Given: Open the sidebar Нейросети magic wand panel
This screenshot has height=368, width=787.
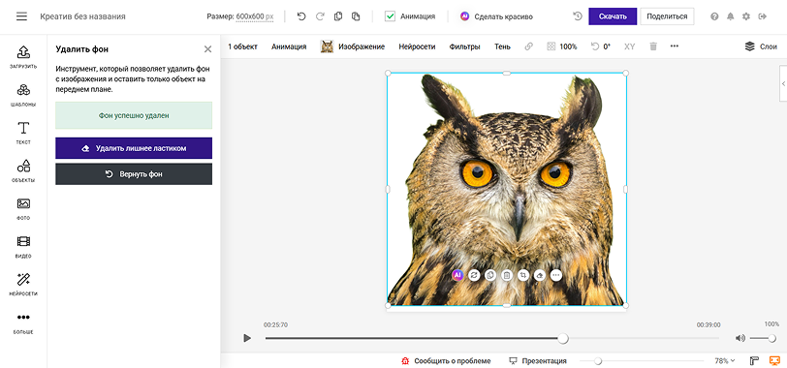Looking at the screenshot, I should (23, 285).
